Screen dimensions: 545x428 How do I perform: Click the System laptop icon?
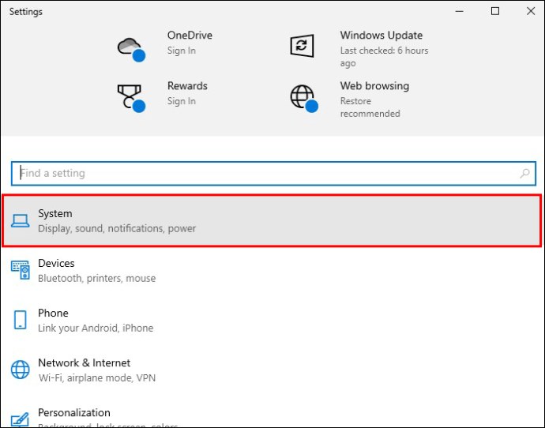(21, 220)
